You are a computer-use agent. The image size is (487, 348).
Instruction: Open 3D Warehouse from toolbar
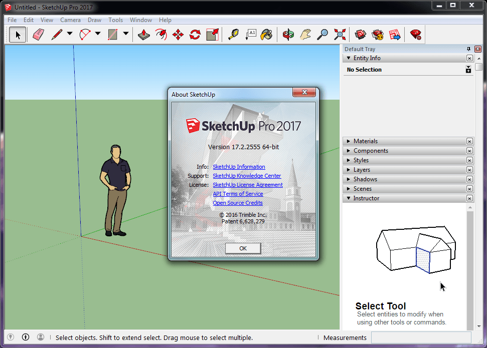coord(361,35)
